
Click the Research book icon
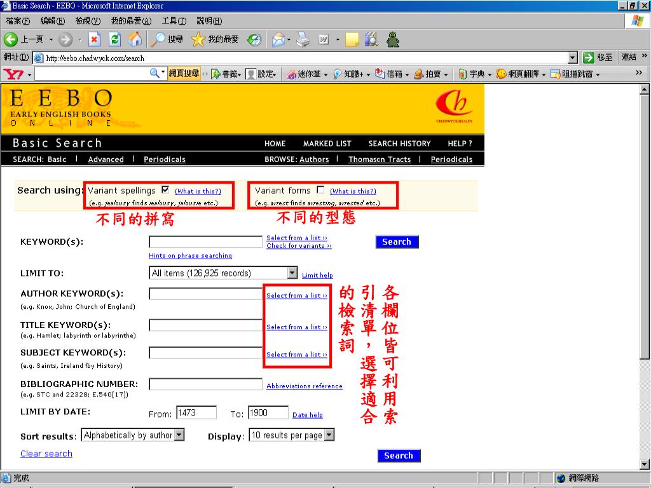click(371, 39)
